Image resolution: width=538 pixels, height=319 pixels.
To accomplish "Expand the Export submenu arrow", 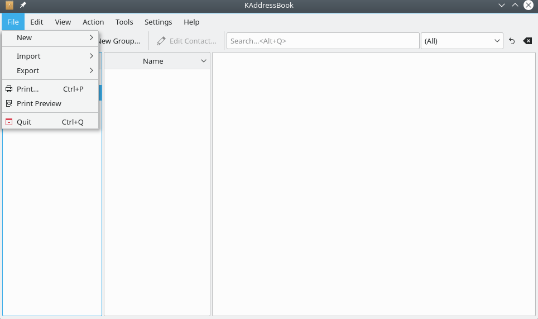I will [x=92, y=70].
